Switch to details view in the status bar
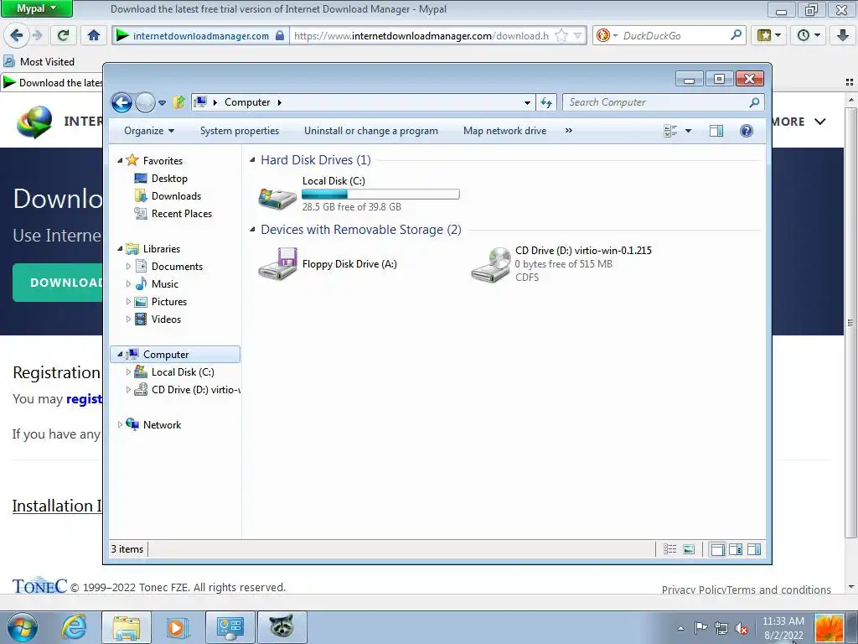The image size is (858, 644). (x=670, y=549)
